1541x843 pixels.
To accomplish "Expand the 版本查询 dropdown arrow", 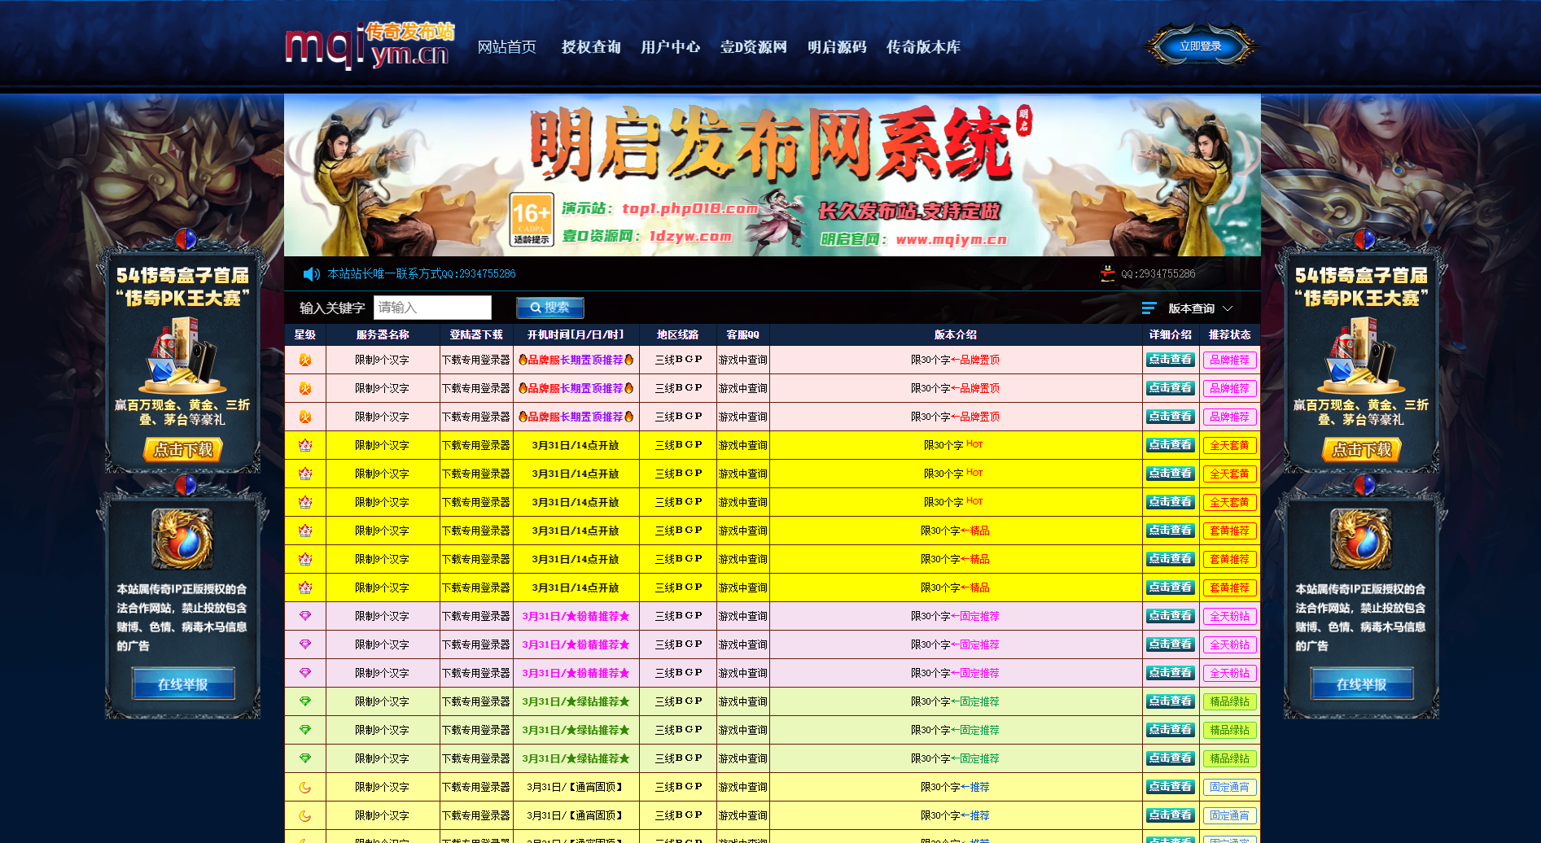I will (1228, 308).
